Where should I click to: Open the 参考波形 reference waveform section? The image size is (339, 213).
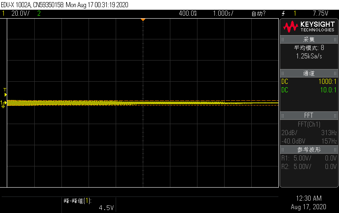[x=309, y=149]
